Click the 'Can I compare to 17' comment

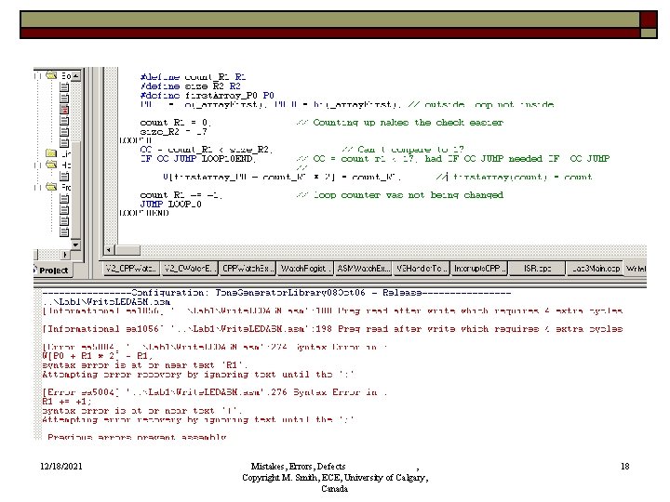[403, 150]
